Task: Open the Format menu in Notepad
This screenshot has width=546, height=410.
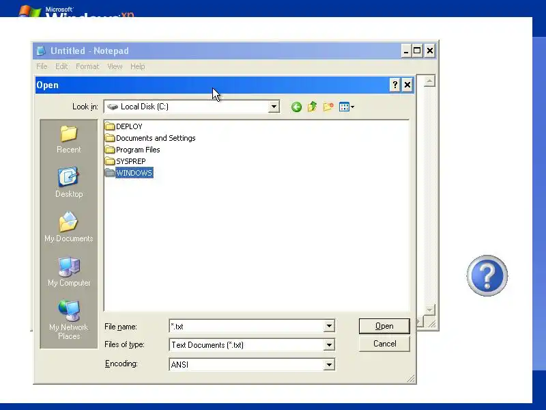Action: tap(87, 66)
